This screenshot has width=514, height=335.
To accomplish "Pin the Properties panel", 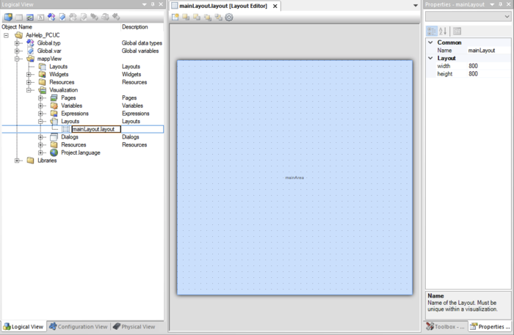I will [501, 4].
